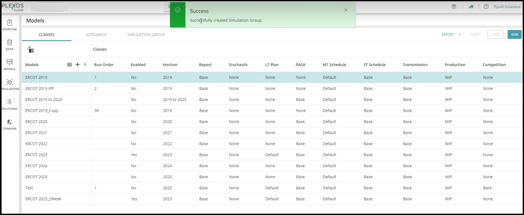Select the ERCOT 2019_Copy model name
Image resolution: width=524 pixels, height=215 pixels.
(x=42, y=111)
